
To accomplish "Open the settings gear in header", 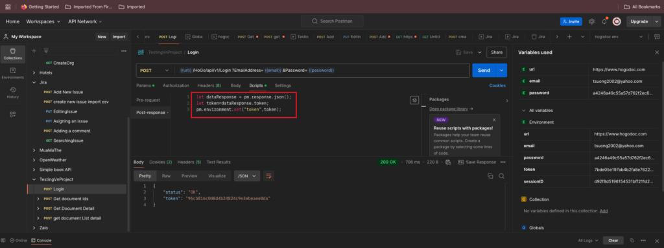I will point(591,21).
